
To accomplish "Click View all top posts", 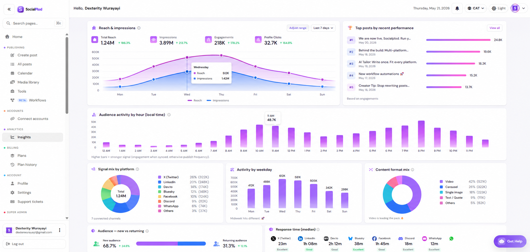I will [x=494, y=28].
